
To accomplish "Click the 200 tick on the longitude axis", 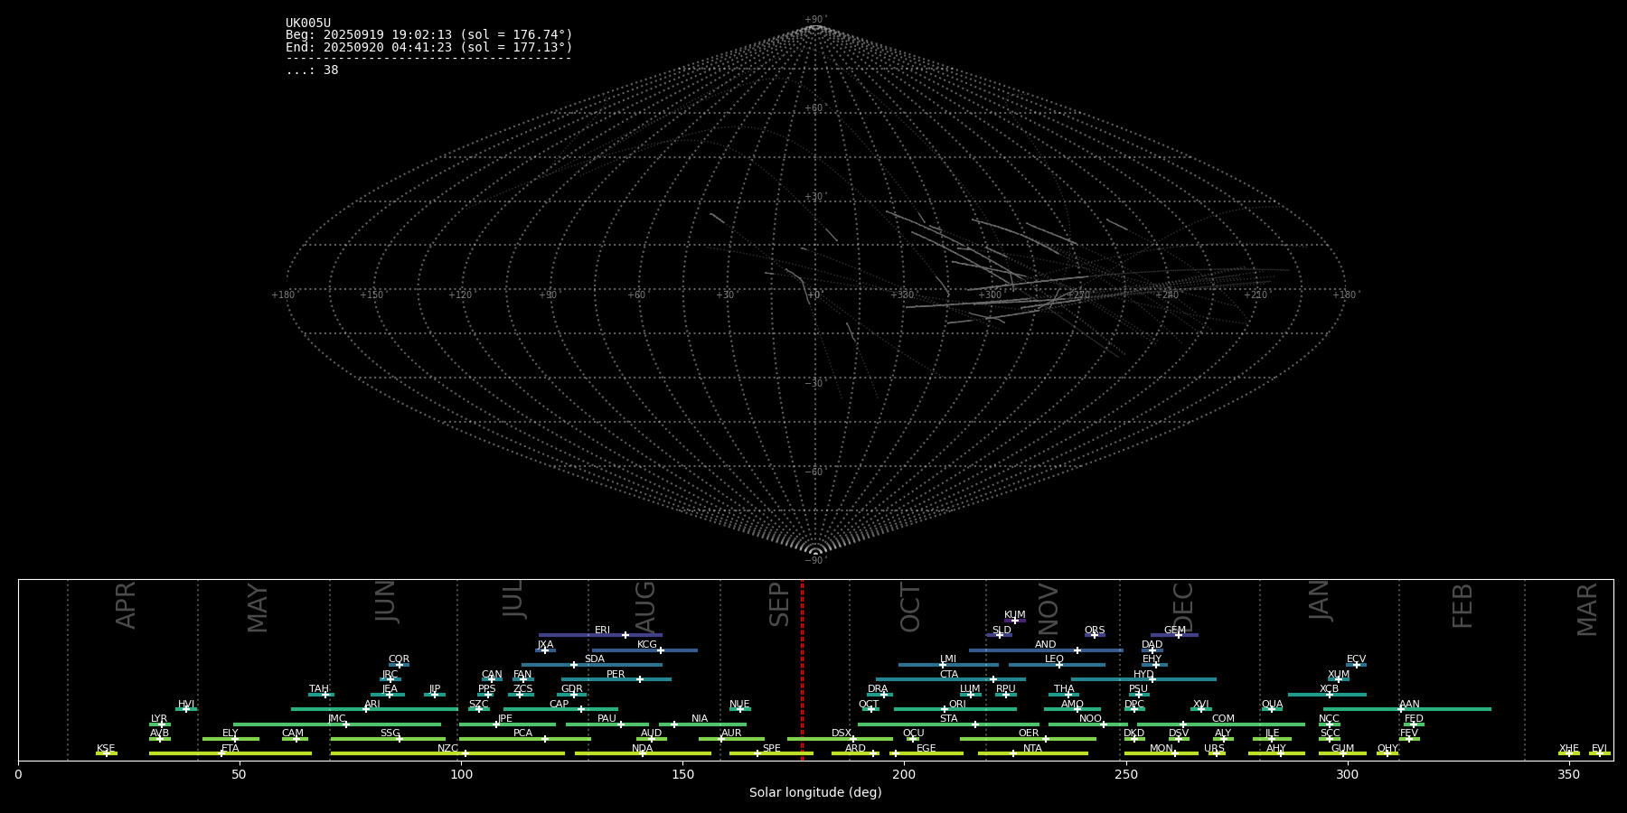I will pos(904,774).
